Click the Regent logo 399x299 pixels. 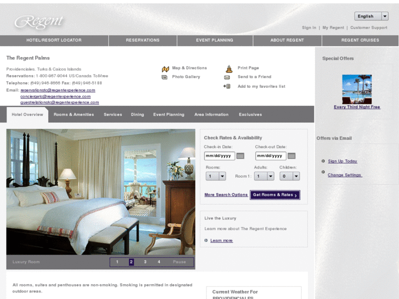(x=38, y=21)
